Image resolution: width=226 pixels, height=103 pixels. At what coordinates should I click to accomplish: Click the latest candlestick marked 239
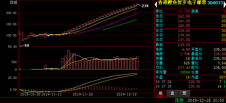pos(137,5)
